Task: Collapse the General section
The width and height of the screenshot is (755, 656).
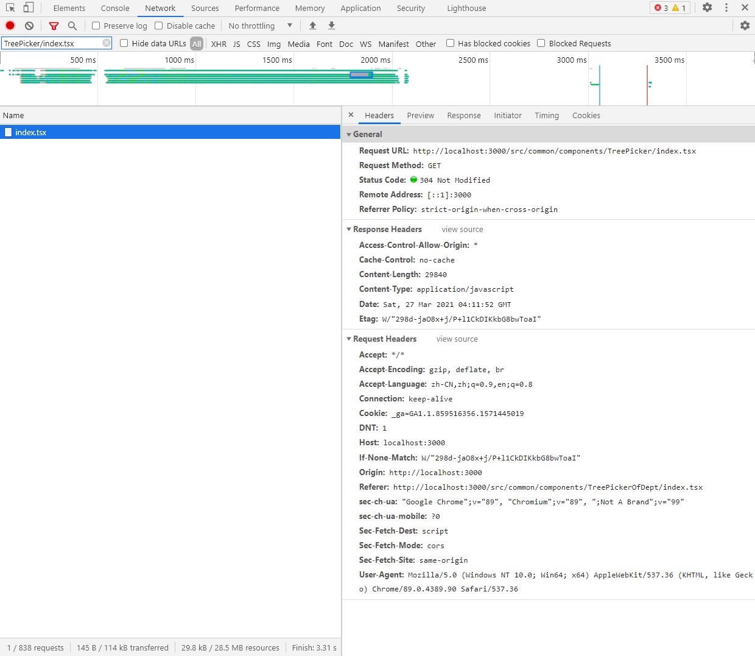Action: (x=349, y=135)
